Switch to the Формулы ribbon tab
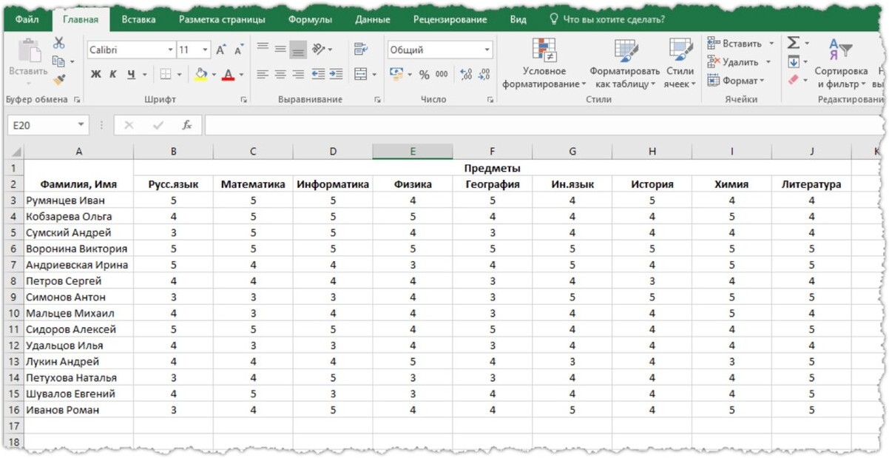The width and height of the screenshot is (889, 458). coord(310,20)
